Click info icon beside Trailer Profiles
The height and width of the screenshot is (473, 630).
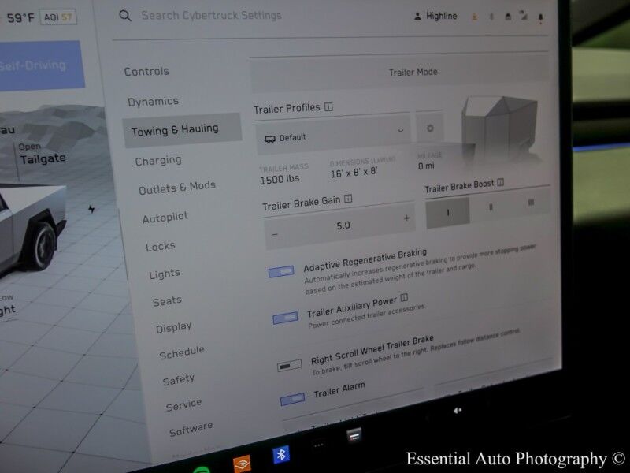tap(328, 107)
